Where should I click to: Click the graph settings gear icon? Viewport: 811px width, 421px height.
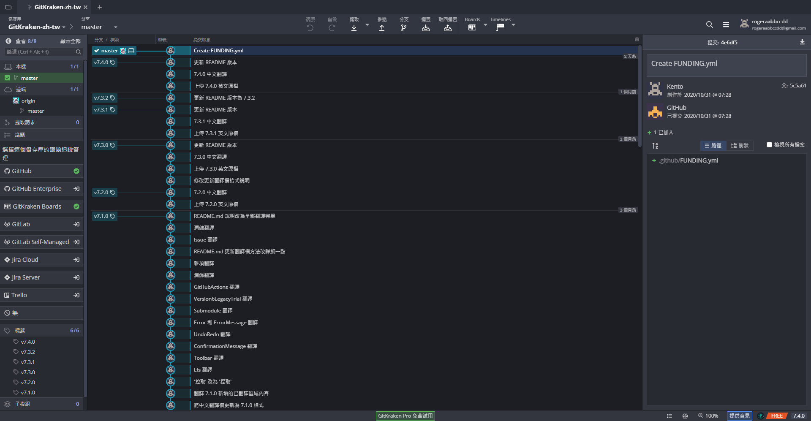(637, 39)
